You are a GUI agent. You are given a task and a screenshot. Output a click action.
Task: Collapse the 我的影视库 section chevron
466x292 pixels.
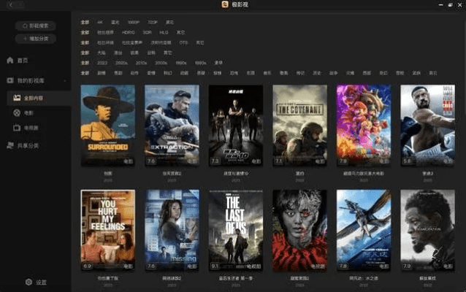(x=66, y=80)
